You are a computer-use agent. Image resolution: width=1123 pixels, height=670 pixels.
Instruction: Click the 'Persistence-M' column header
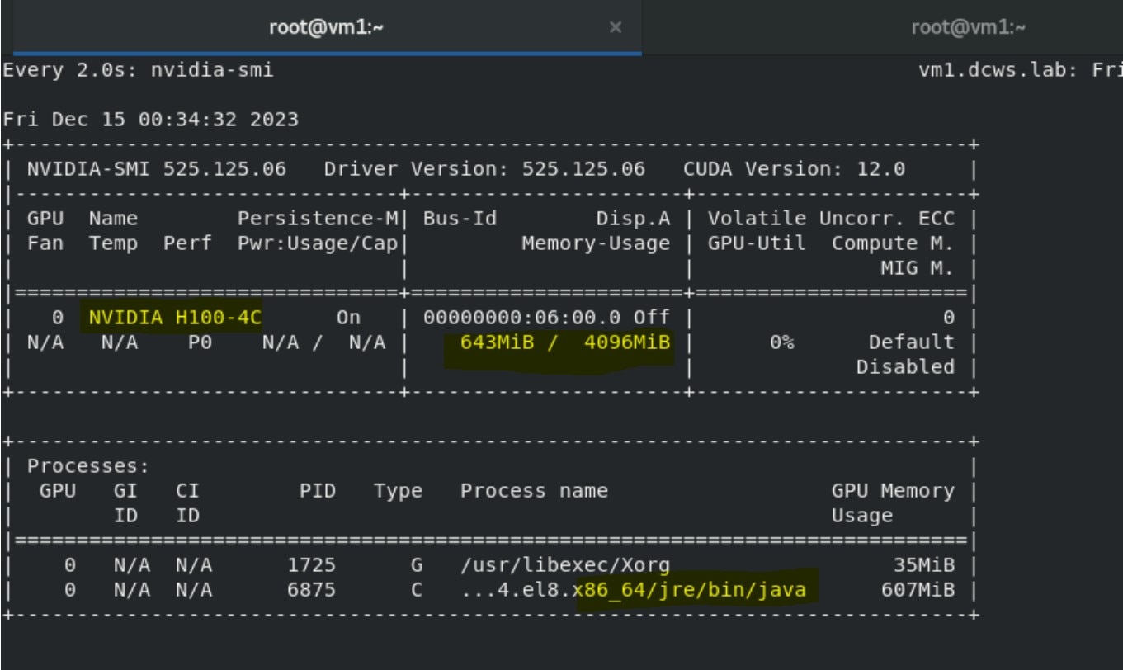(x=318, y=219)
